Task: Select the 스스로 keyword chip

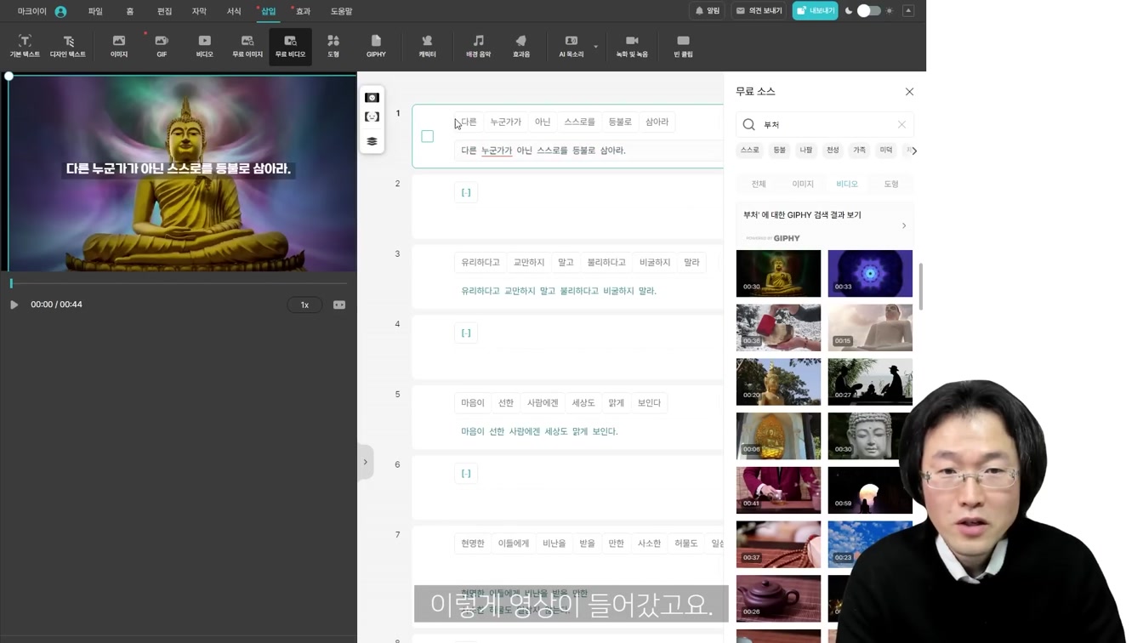Action: click(x=750, y=151)
